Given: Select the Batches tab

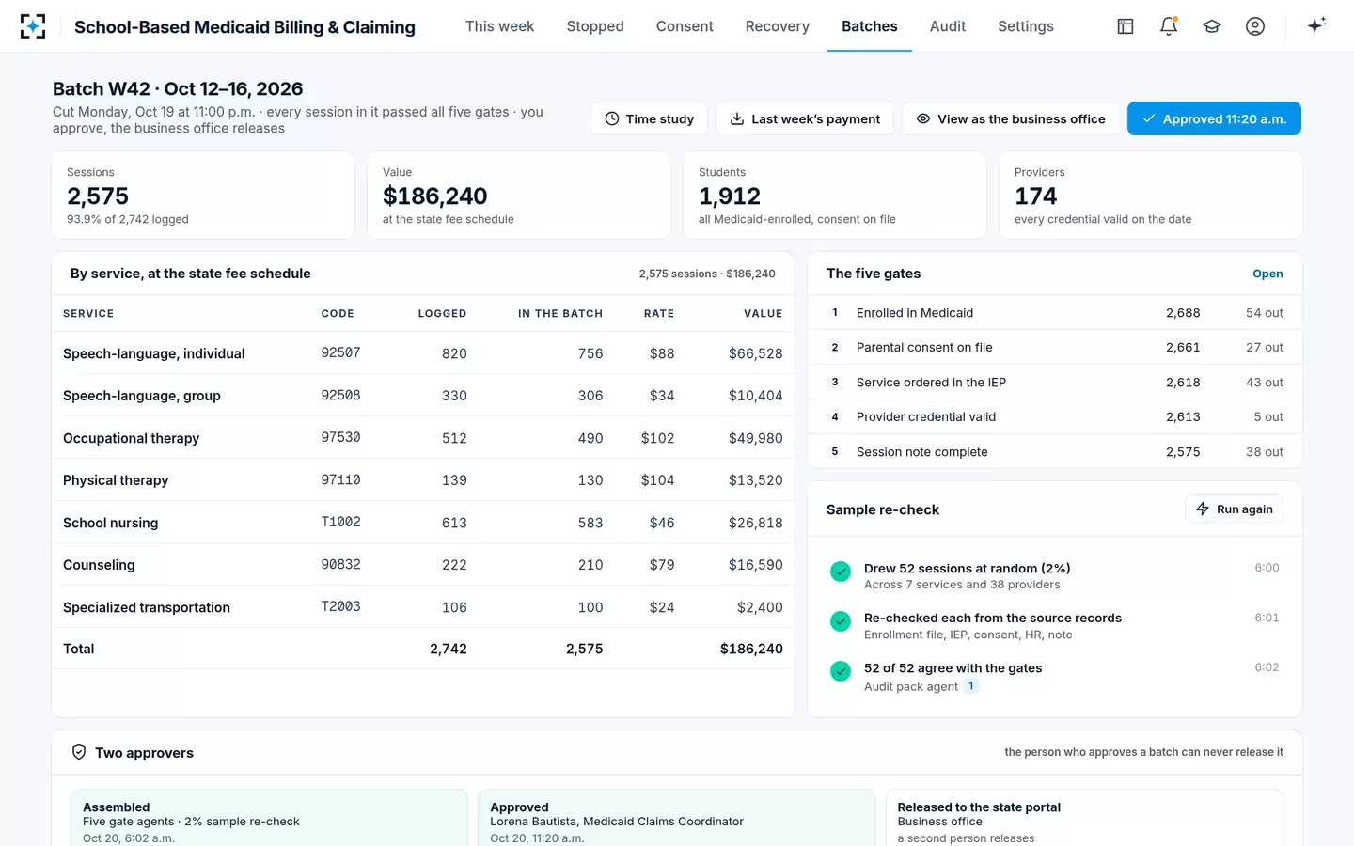Looking at the screenshot, I should (x=870, y=26).
